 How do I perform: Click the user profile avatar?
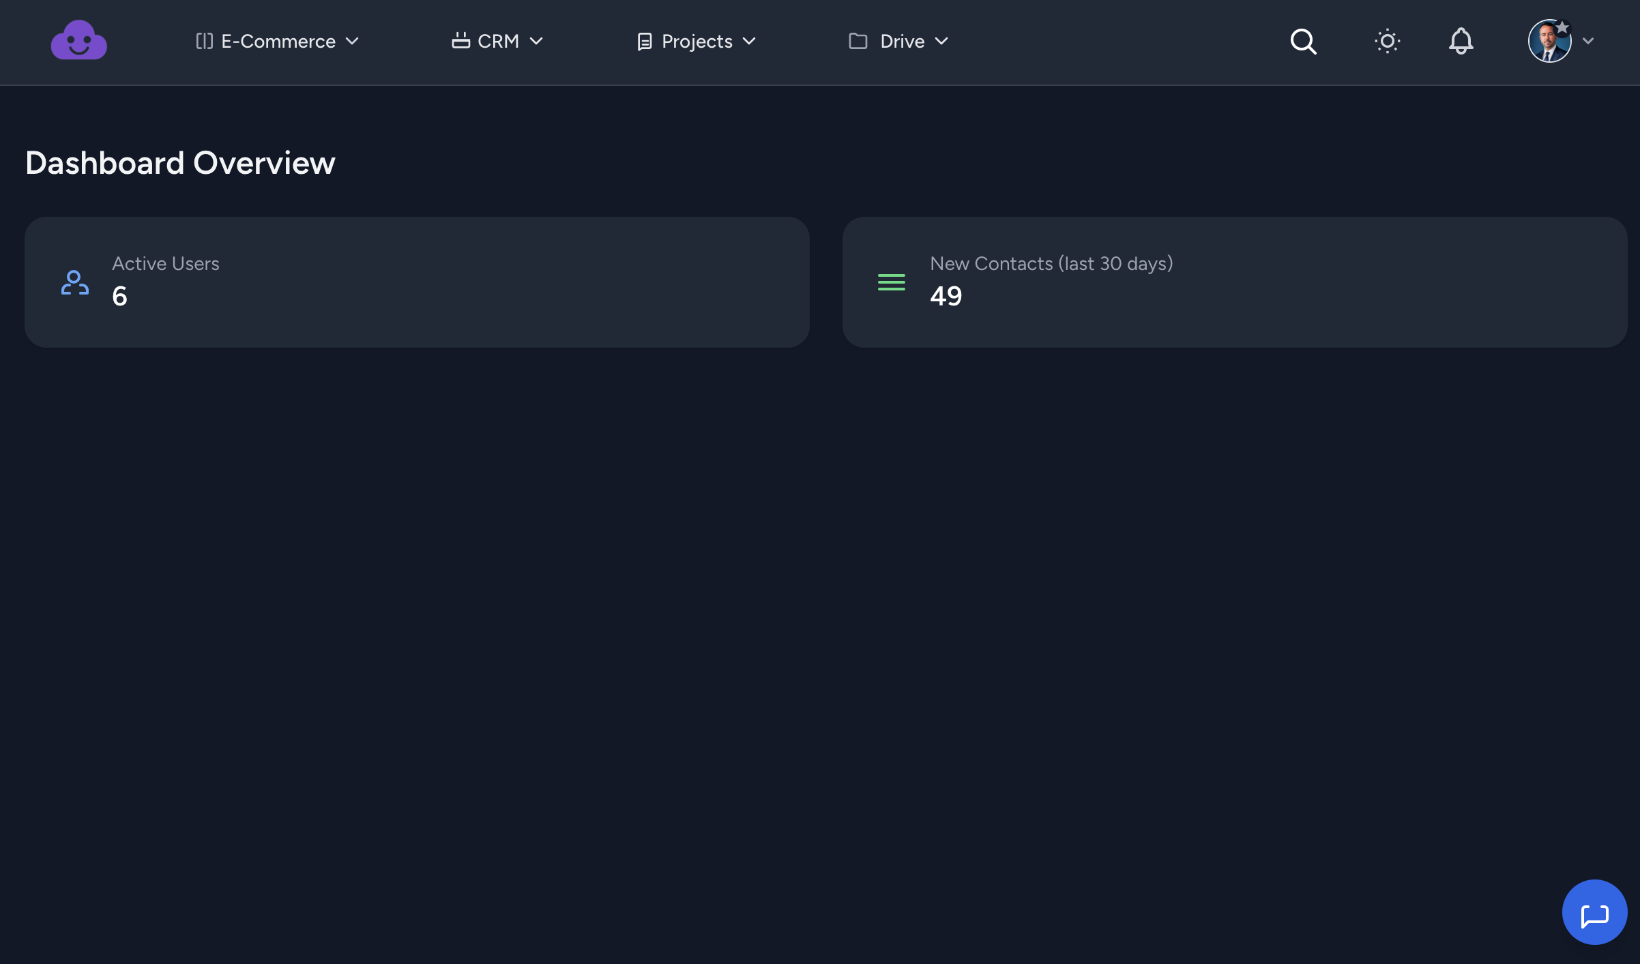point(1549,42)
